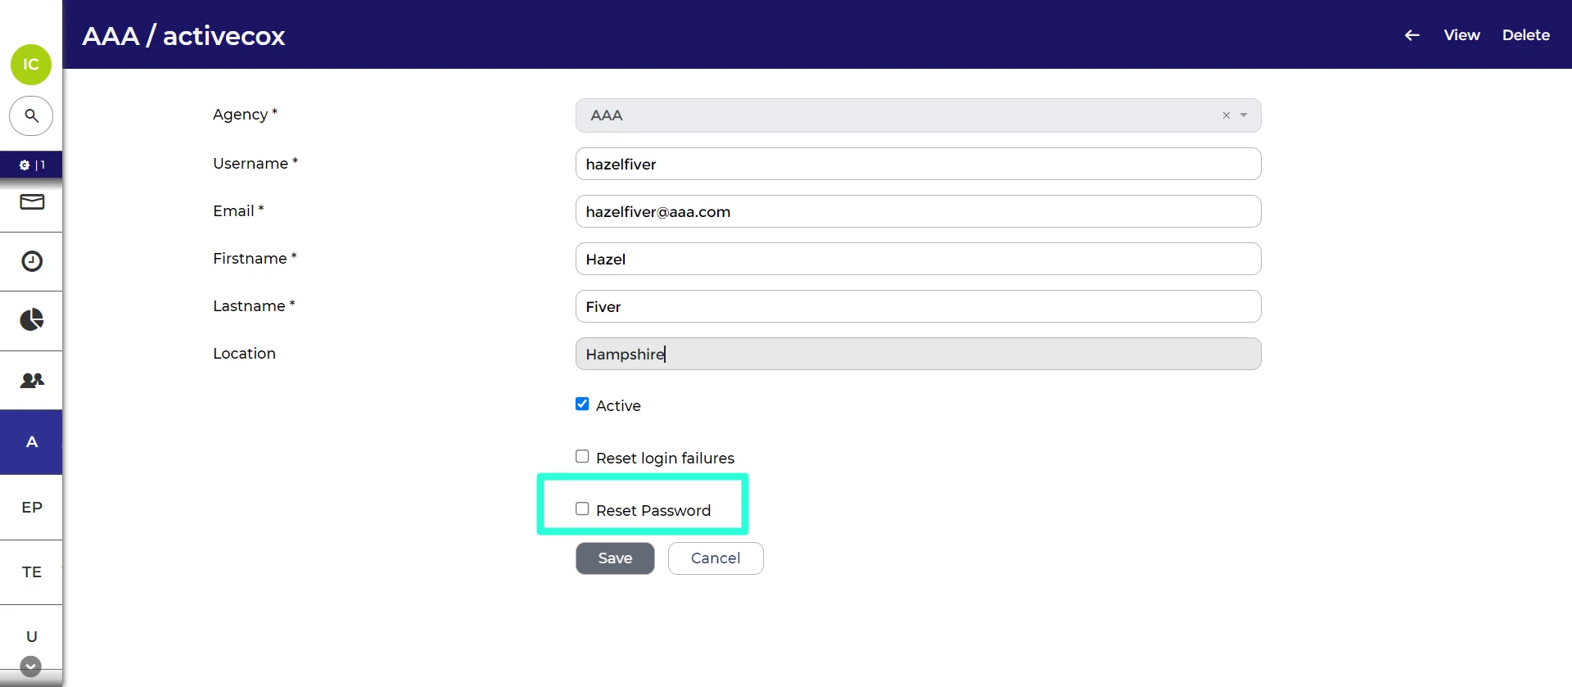Uncheck the Active checkbox
Screen dimensions: 1572x687
click(582, 404)
